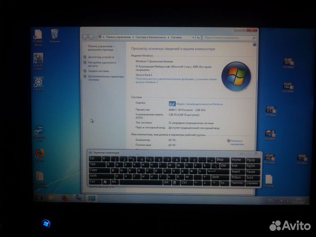Click the Bksp key on on-screen keyboard
Image resolution: width=316 pixels, height=237 pixels.
222,160
